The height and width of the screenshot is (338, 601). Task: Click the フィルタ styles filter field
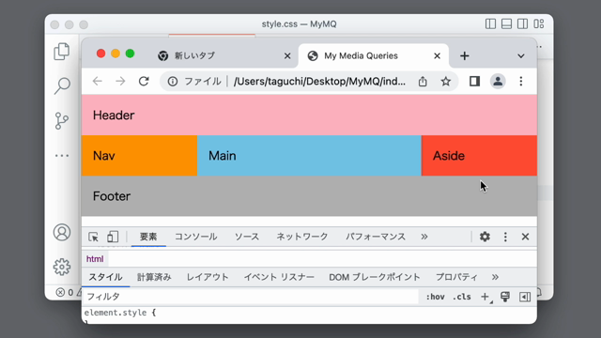point(251,297)
